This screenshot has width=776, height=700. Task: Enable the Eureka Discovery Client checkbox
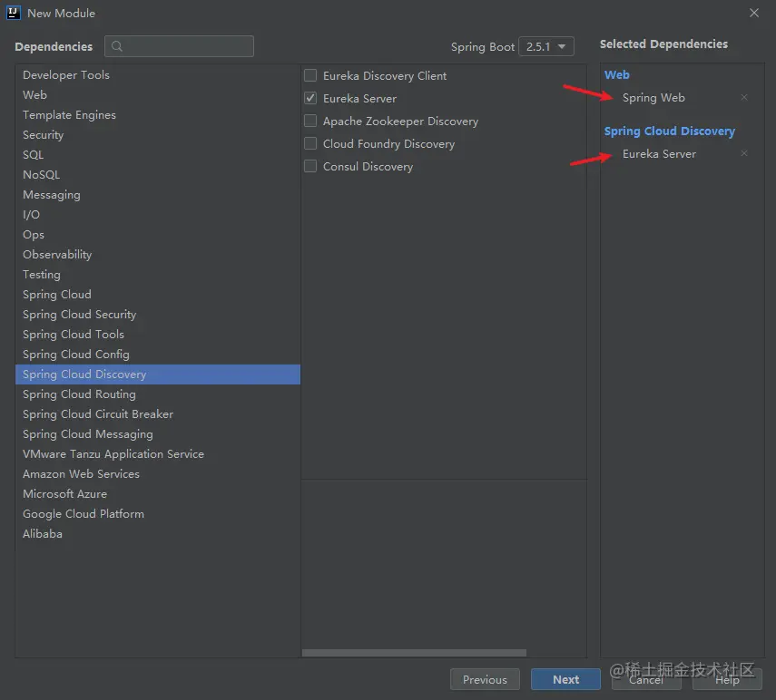coord(310,75)
